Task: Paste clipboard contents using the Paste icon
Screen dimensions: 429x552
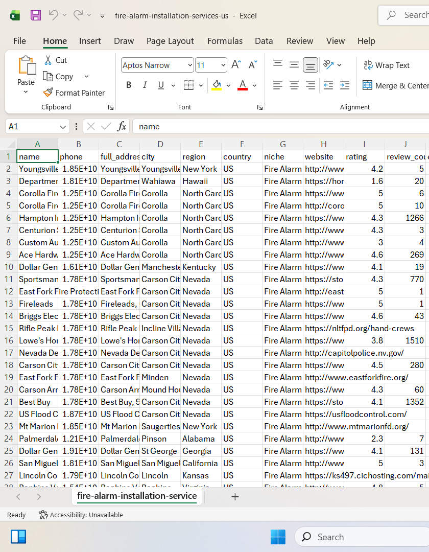Action: pyautogui.click(x=27, y=65)
